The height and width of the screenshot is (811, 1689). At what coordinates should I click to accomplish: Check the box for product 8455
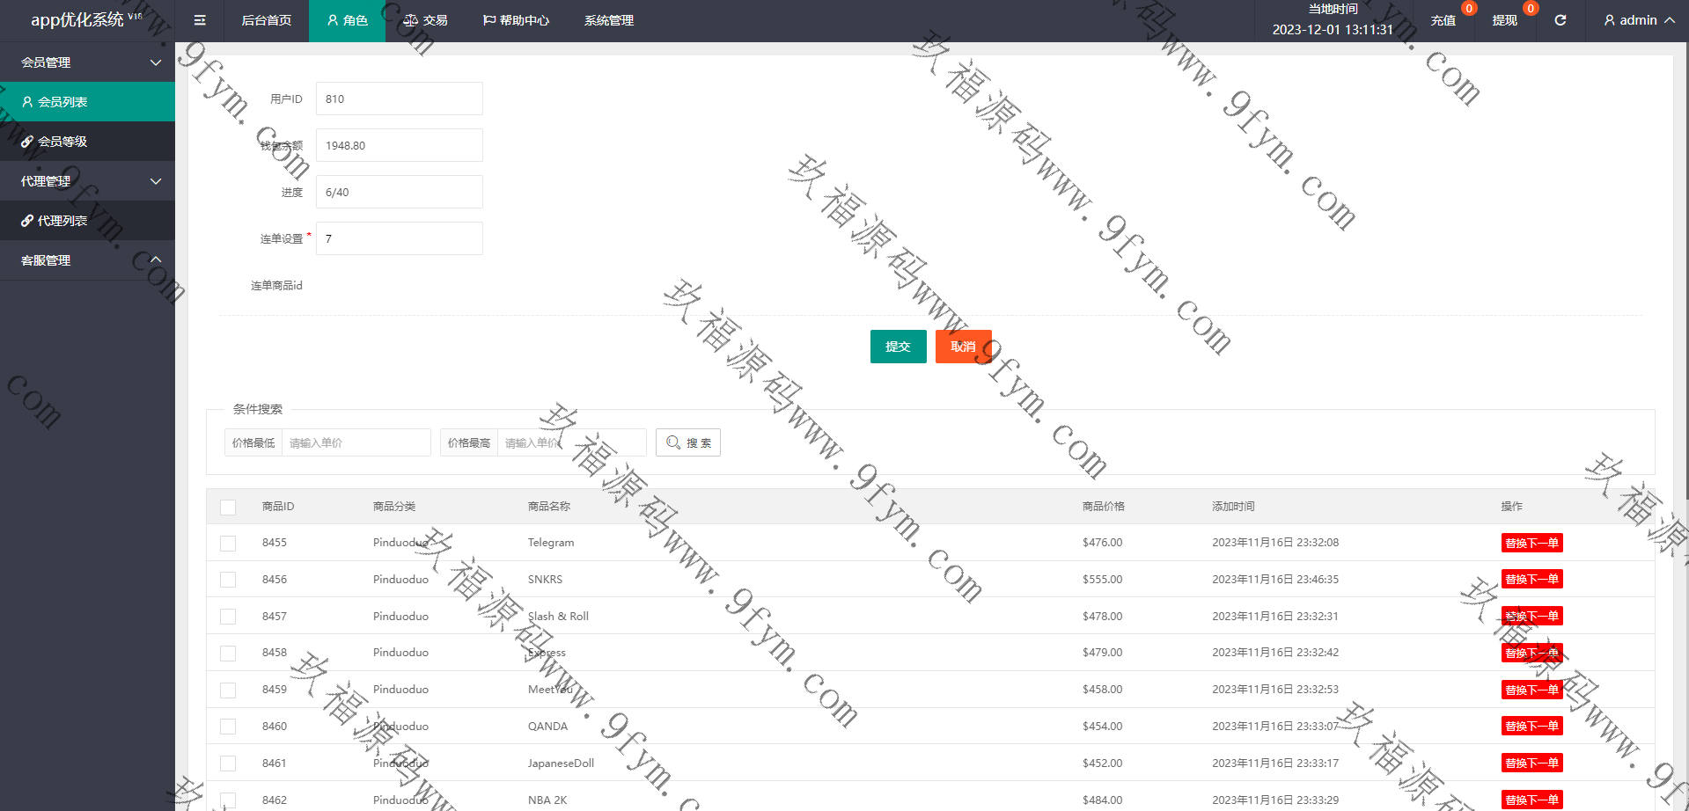pyautogui.click(x=228, y=544)
